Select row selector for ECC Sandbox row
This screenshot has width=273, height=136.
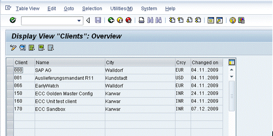pos(10,109)
